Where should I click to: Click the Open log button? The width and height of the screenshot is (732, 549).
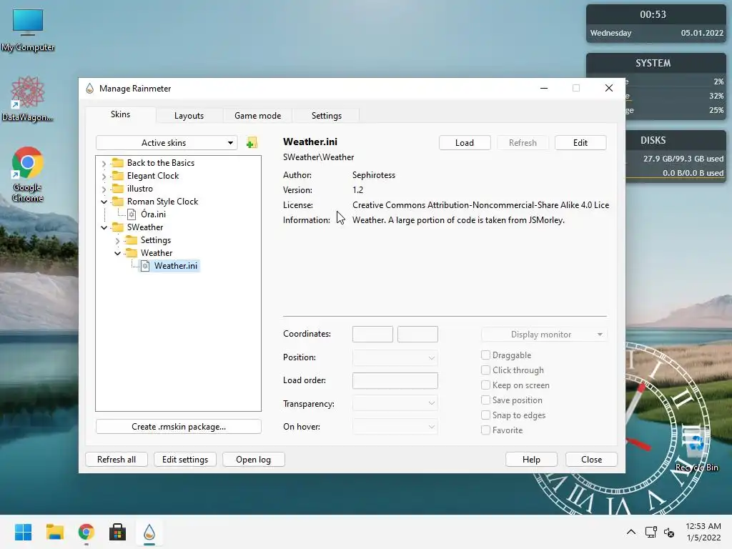tap(253, 460)
